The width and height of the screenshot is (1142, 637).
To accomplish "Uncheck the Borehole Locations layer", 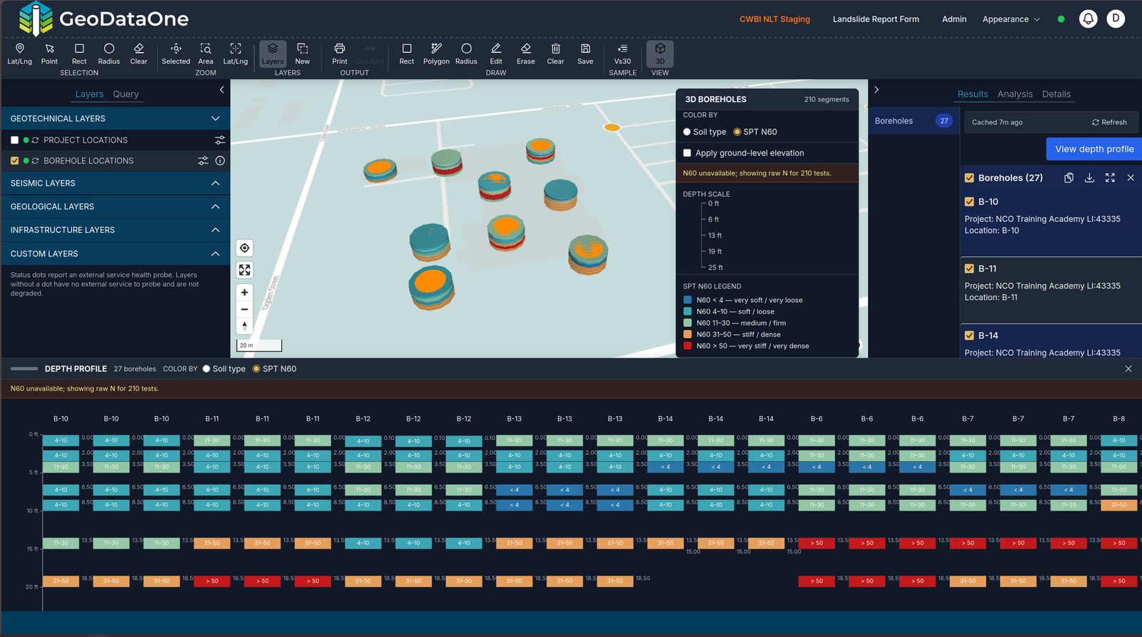I will pyautogui.click(x=14, y=161).
